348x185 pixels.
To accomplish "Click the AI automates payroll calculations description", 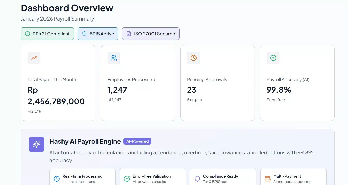I will click(181, 157).
